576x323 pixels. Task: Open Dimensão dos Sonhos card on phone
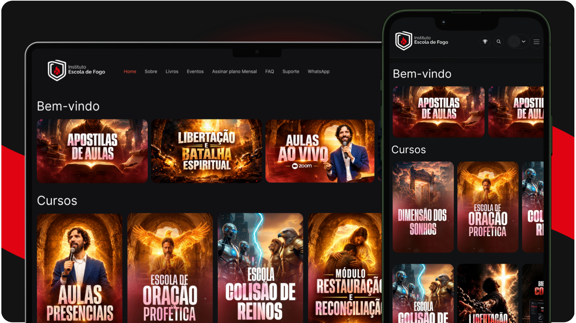tap(423, 207)
